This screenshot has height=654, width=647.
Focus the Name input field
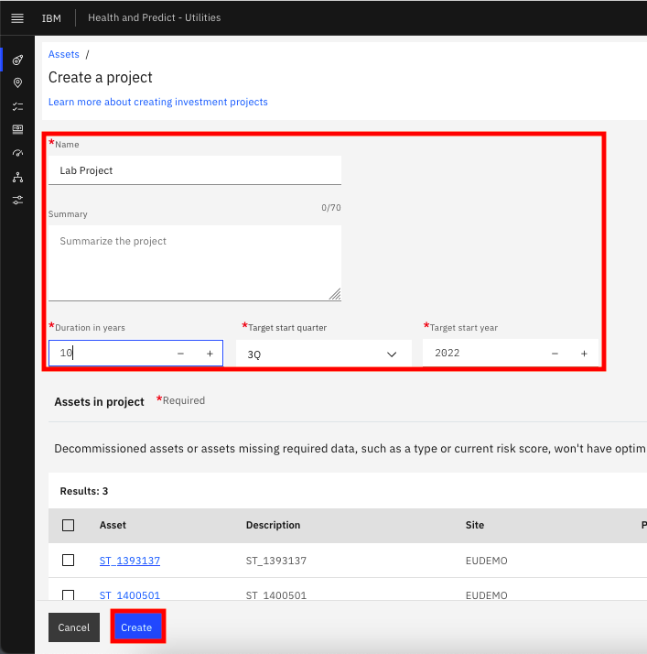click(x=195, y=170)
